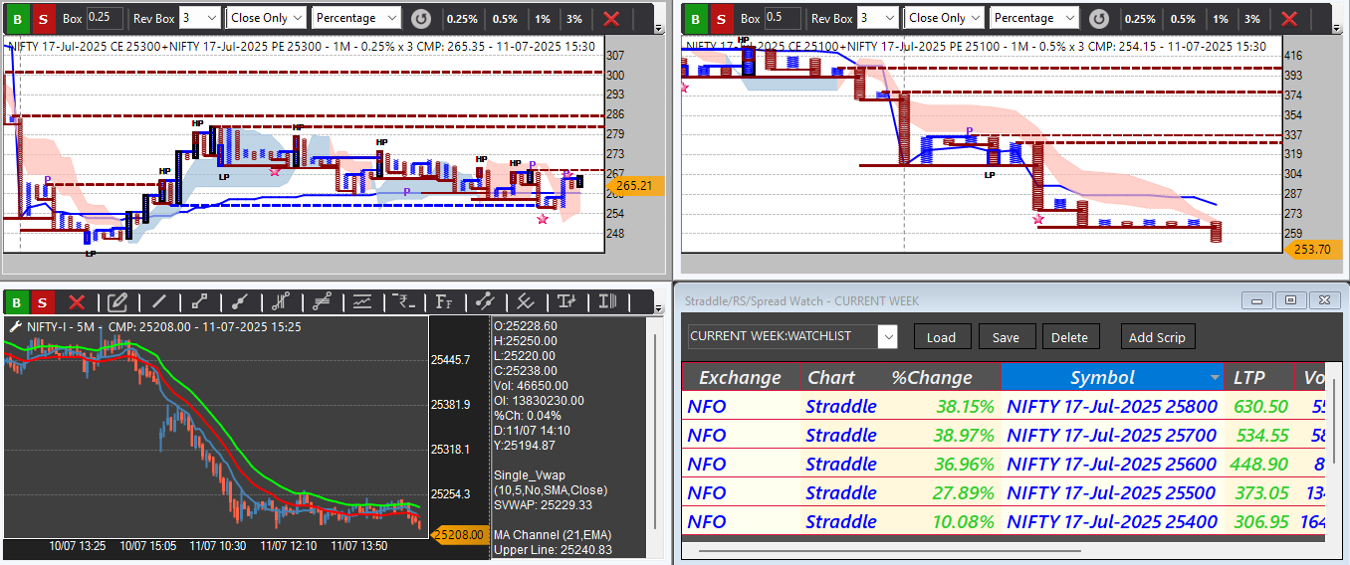This screenshot has height=565, width=1350.
Task: Select the chart-with-lines indicator tool
Action: [362, 302]
